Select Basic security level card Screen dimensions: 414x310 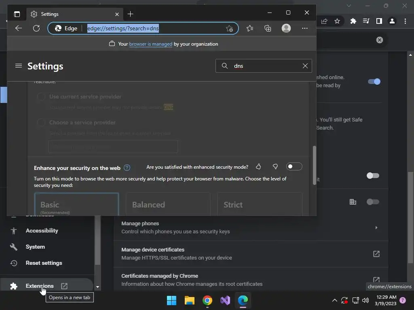point(76,205)
